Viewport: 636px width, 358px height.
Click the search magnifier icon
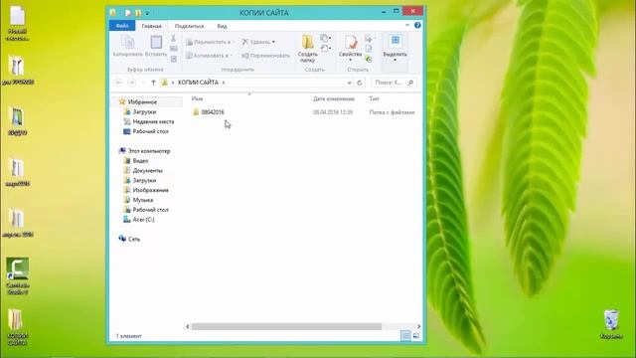coord(410,83)
